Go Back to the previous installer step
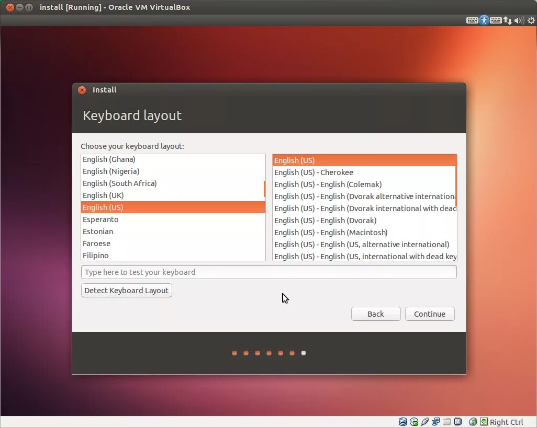The image size is (537, 428). coord(376,314)
